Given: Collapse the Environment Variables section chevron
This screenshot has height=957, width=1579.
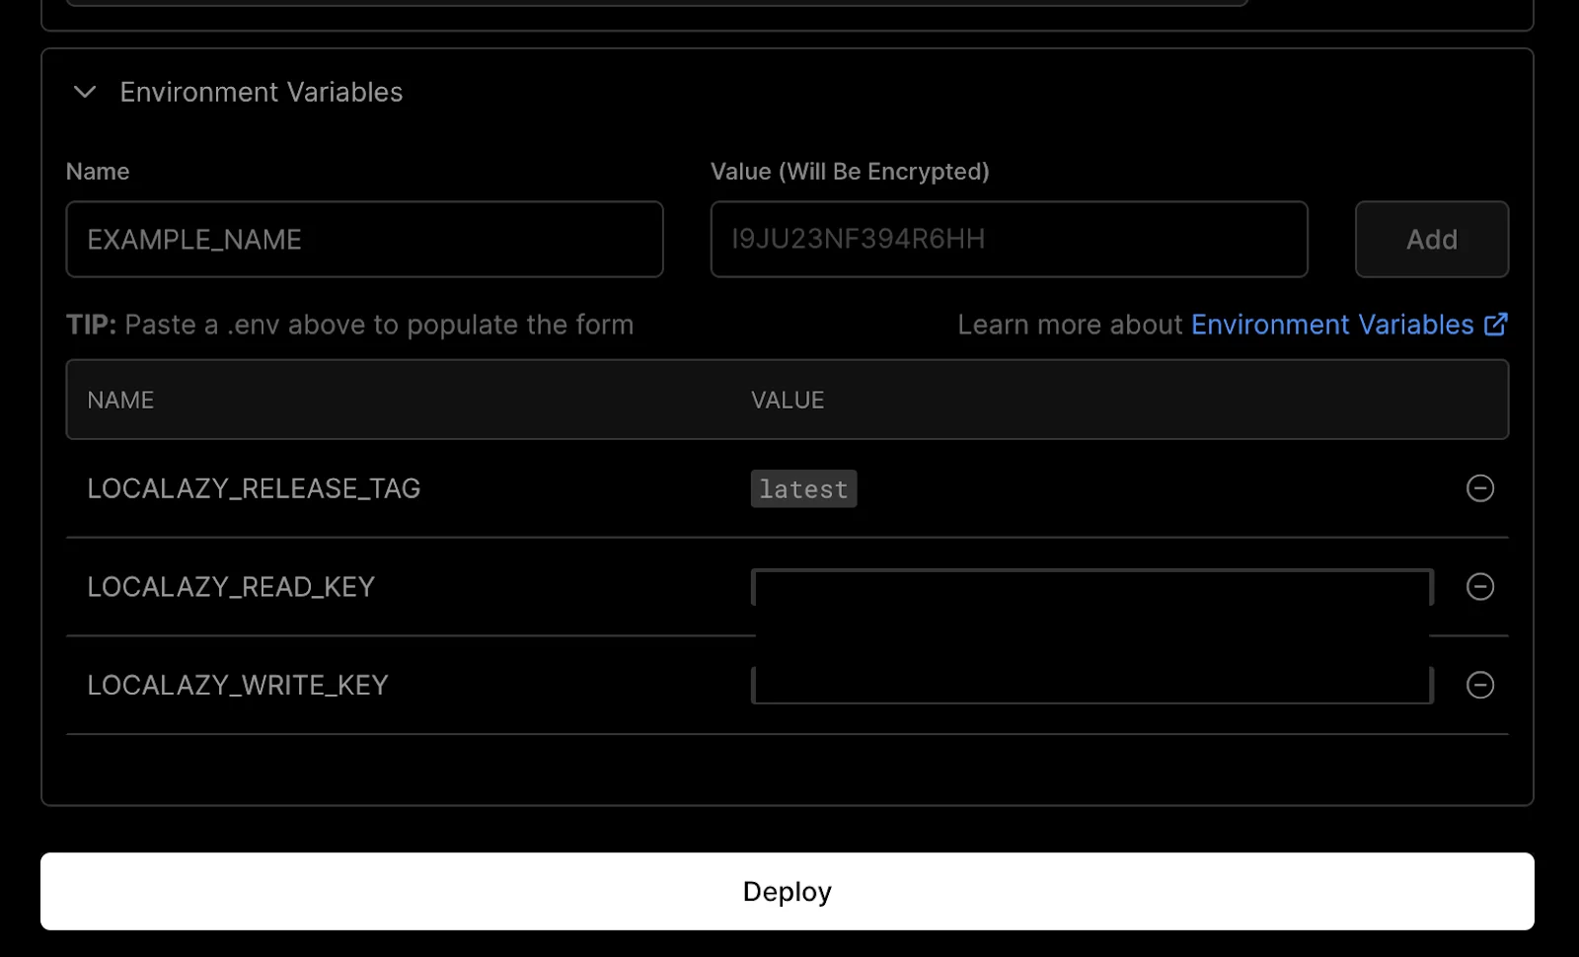Looking at the screenshot, I should pyautogui.click(x=85, y=92).
